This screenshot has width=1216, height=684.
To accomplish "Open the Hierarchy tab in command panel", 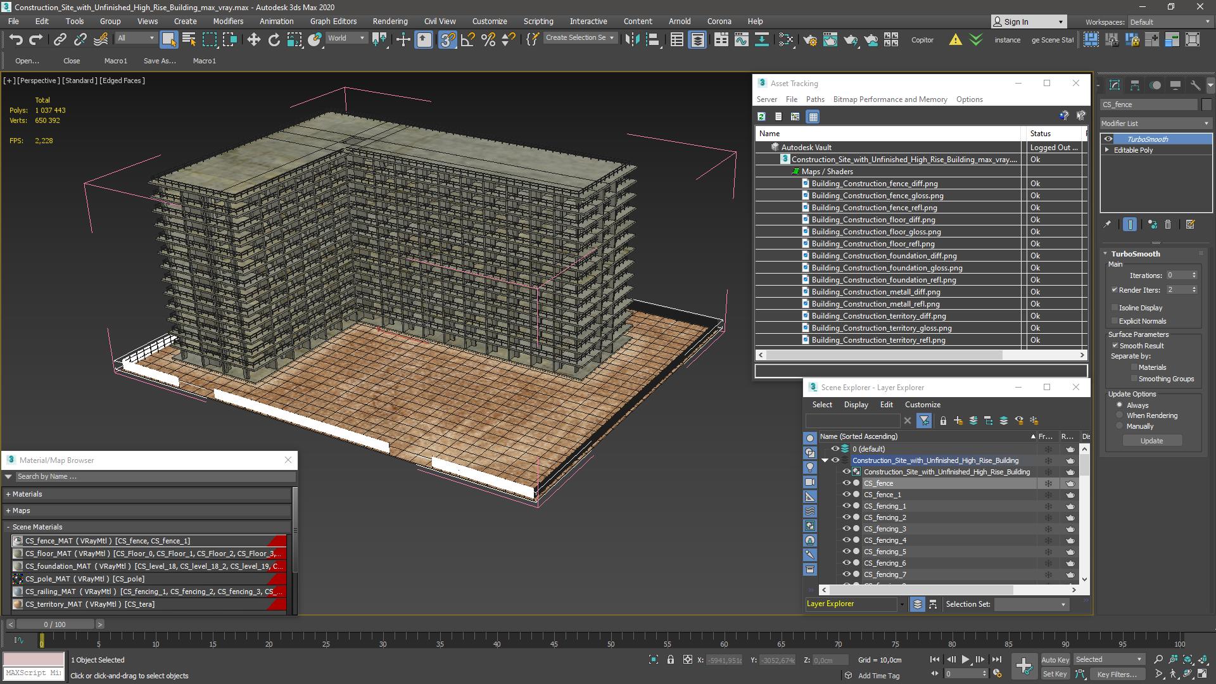I will point(1135,85).
